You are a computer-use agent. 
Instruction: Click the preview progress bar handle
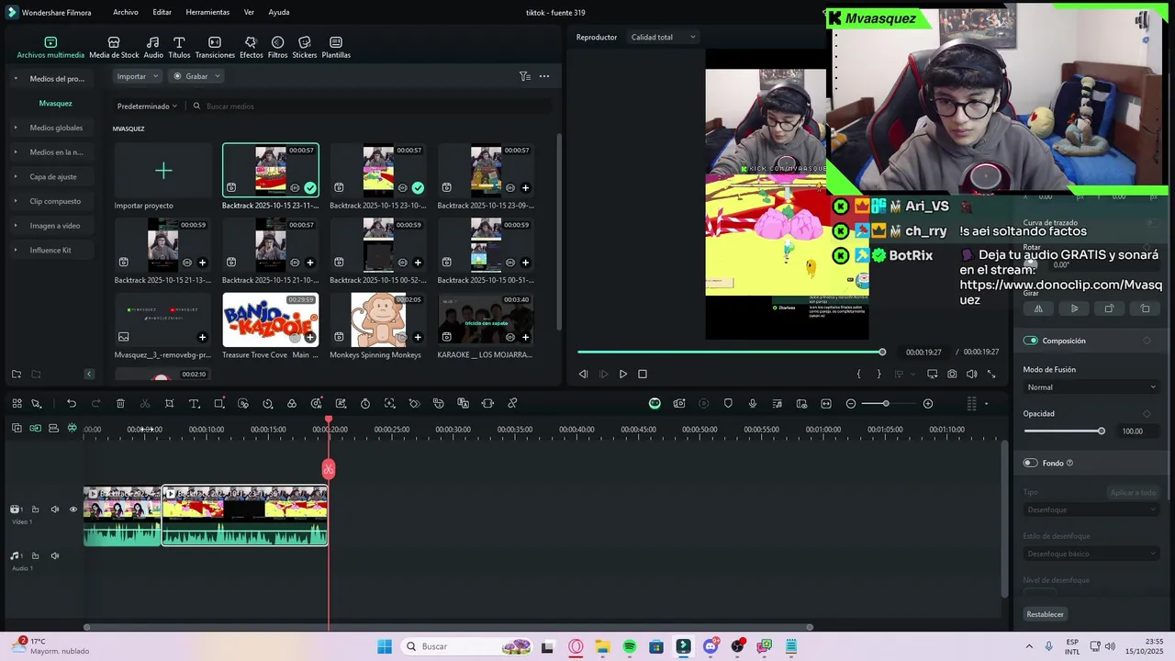[x=882, y=353]
